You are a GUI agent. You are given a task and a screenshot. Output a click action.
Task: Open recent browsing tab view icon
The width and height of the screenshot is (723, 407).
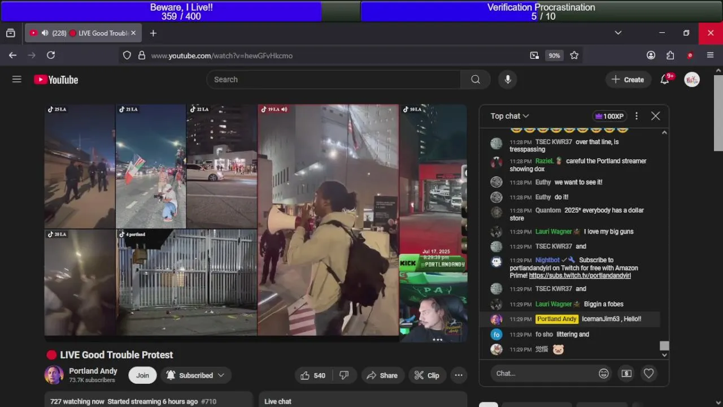pyautogui.click(x=10, y=33)
